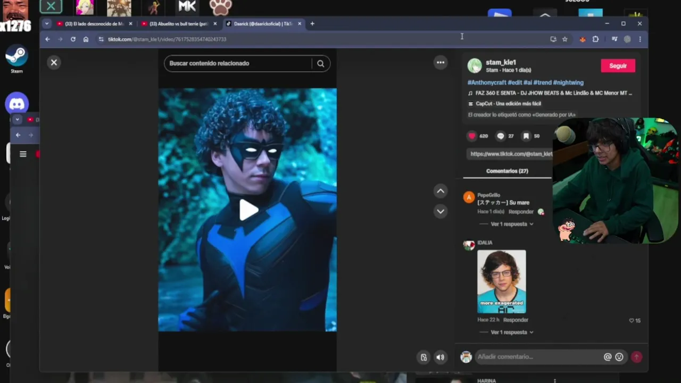Open the FAZ 360 E SENTA music link
681x383 pixels.
553,93
